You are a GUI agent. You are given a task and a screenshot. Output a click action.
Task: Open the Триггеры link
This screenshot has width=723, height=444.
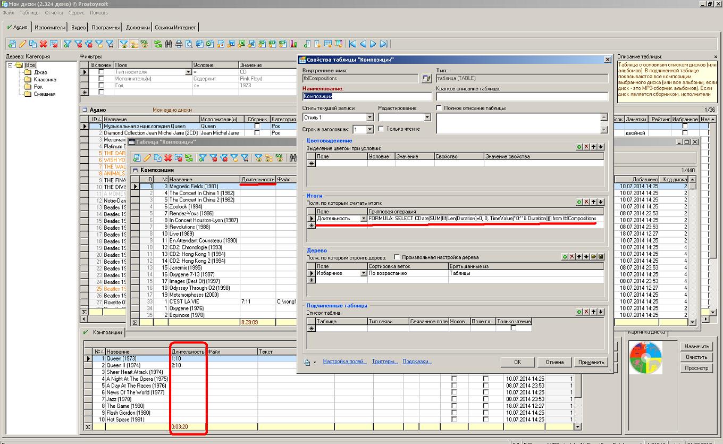point(385,362)
